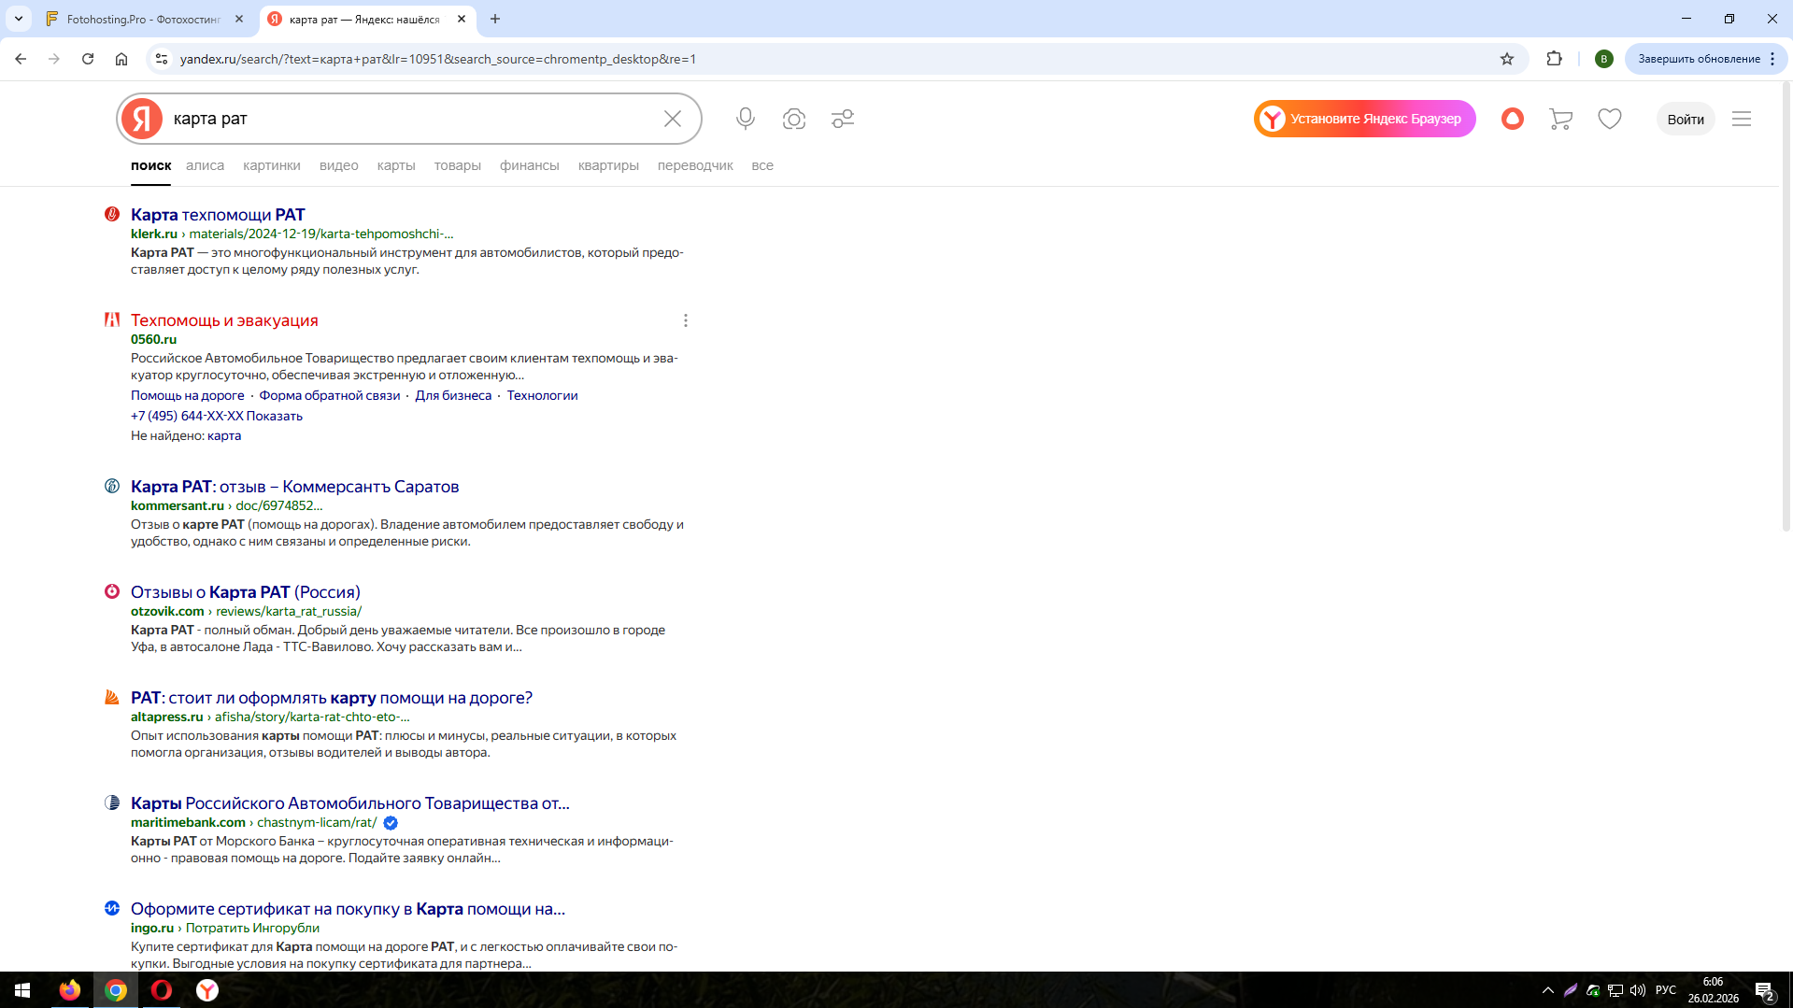Click 'Форма обратной связи' sitelink
This screenshot has height=1008, width=1793.
pos(330,395)
